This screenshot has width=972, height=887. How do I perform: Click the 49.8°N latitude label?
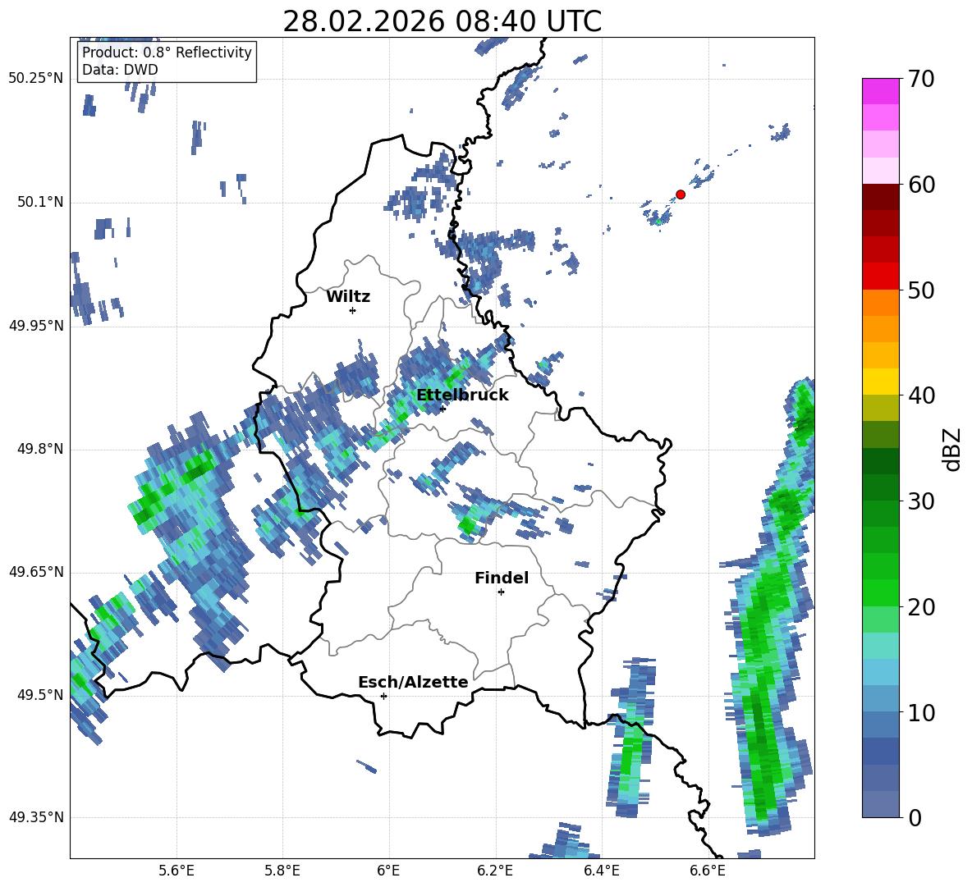coord(40,449)
